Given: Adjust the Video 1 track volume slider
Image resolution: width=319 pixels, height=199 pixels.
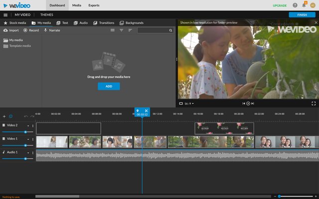Looking at the screenshot, I should (x=18, y=145).
